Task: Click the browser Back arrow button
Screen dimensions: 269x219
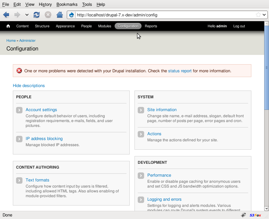Action: point(6,15)
